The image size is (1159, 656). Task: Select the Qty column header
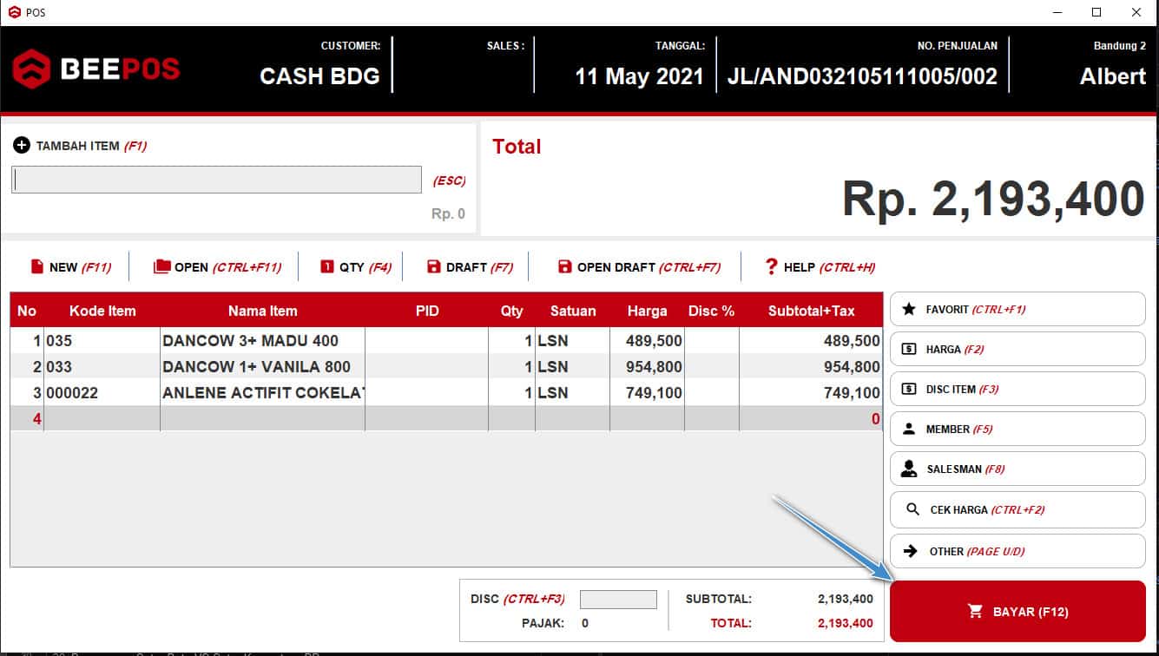[x=512, y=311]
